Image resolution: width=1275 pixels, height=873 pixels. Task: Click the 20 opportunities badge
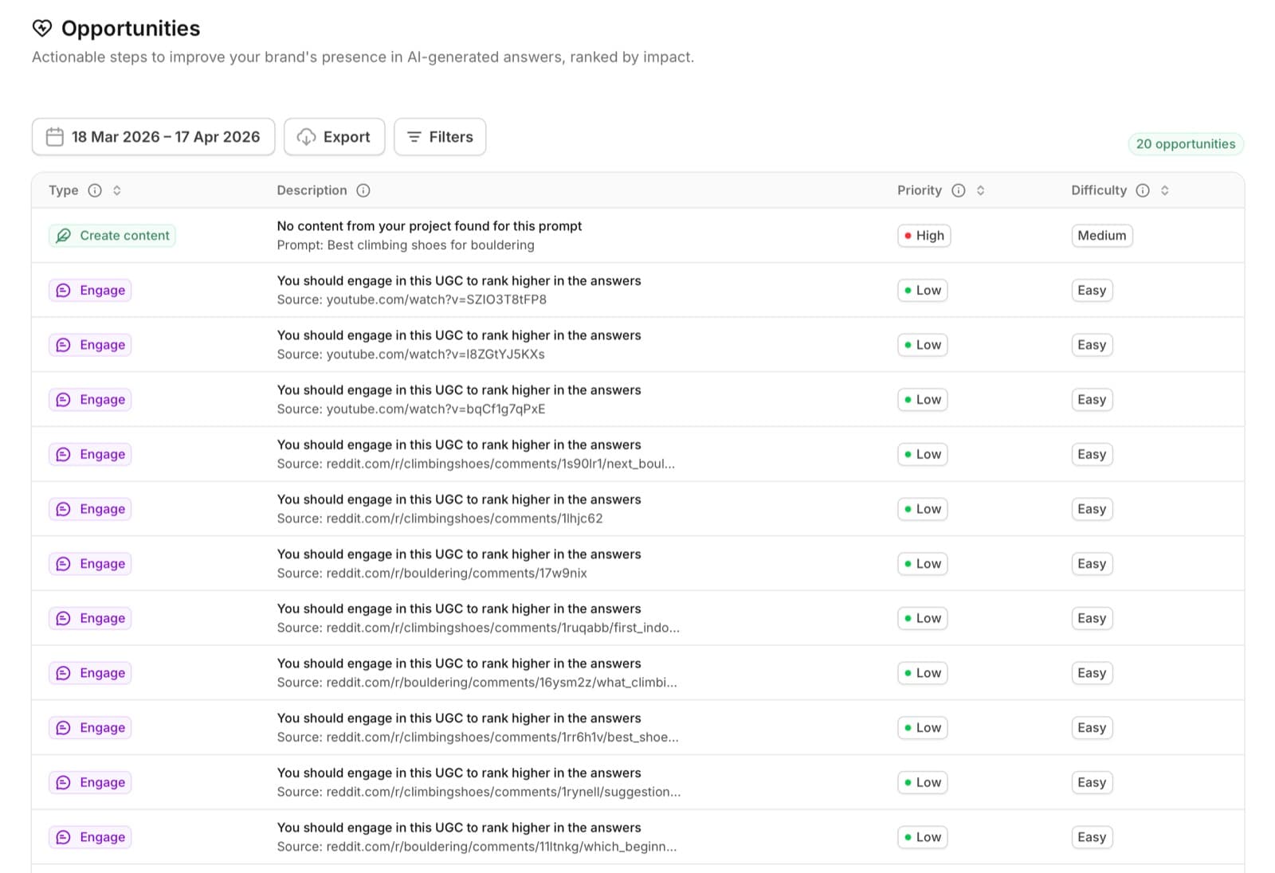[1185, 143]
